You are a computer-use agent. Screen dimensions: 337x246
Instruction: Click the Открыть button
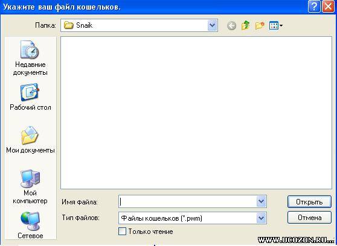(x=309, y=201)
